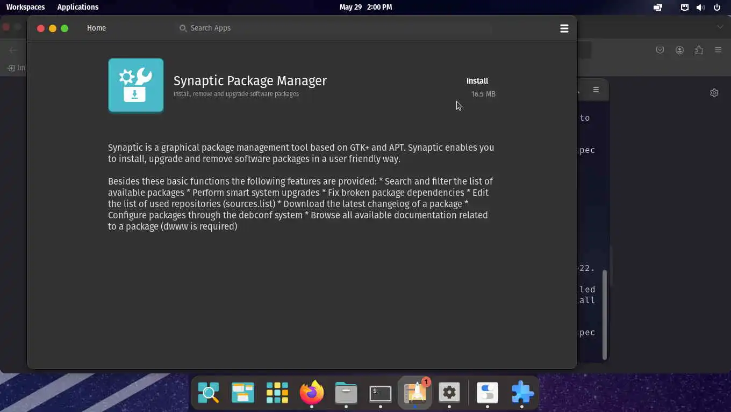Open Applications menu in top bar

pos(78,7)
